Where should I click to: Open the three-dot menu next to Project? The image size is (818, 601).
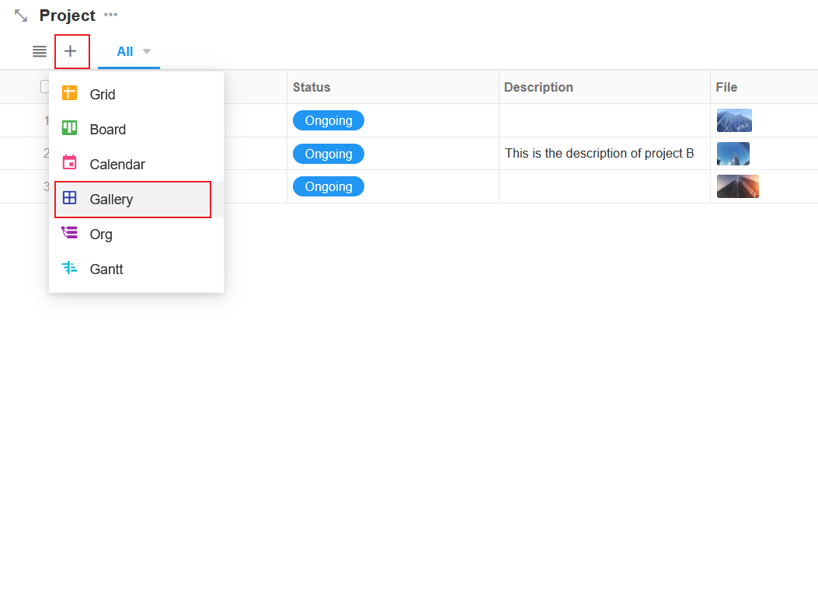point(111,15)
